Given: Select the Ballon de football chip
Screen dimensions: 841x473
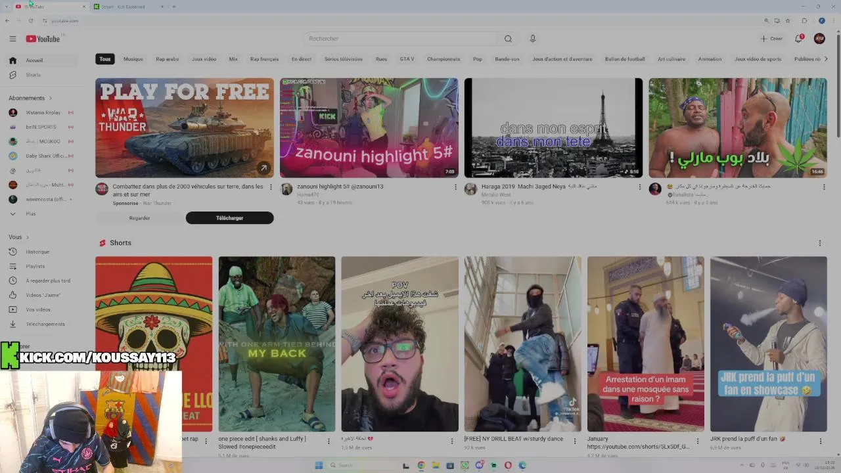Looking at the screenshot, I should pyautogui.click(x=625, y=59).
